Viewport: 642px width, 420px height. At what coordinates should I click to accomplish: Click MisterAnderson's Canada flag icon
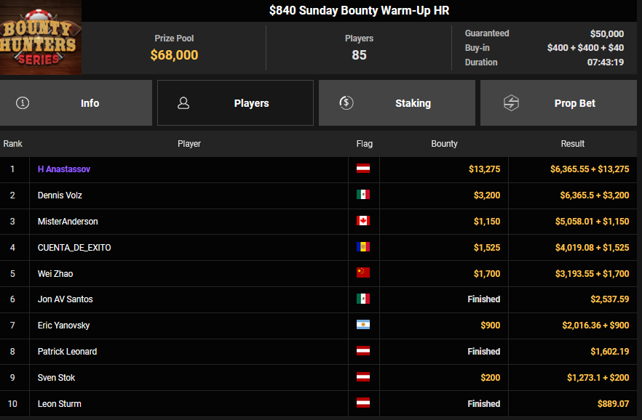(363, 222)
